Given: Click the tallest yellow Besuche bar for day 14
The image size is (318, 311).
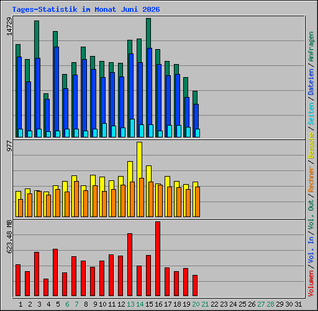Looking at the screenshot, I should click(x=139, y=160).
